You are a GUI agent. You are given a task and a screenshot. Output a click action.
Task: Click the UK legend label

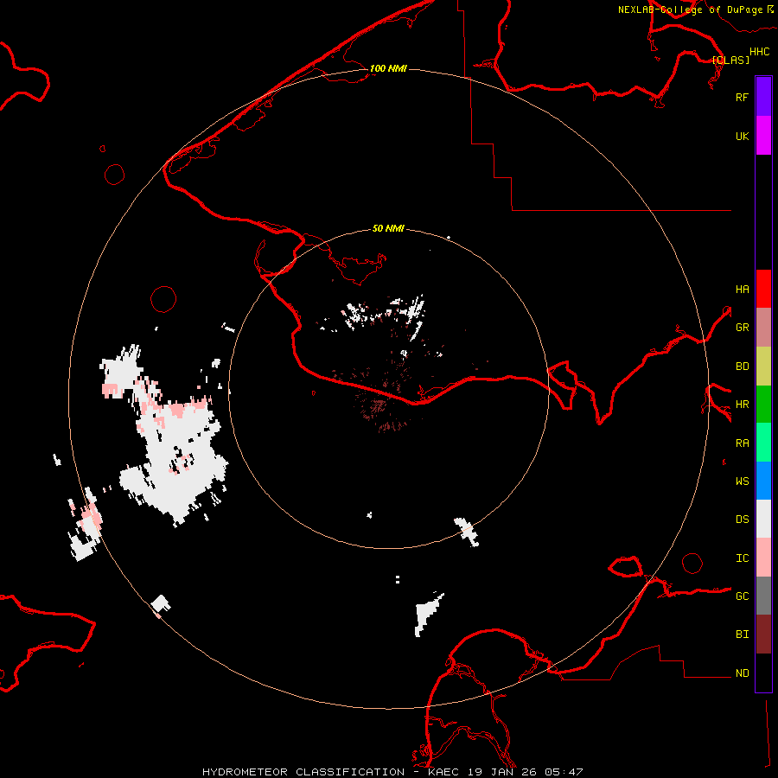[742, 136]
